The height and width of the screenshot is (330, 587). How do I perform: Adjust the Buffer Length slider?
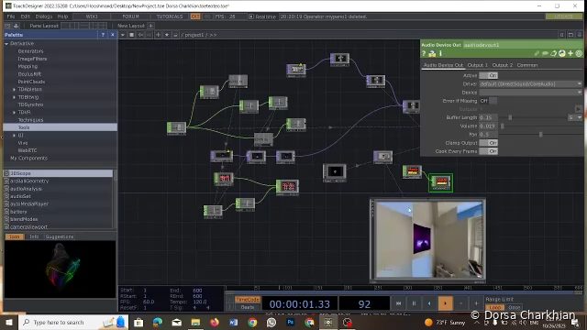[x=533, y=117]
